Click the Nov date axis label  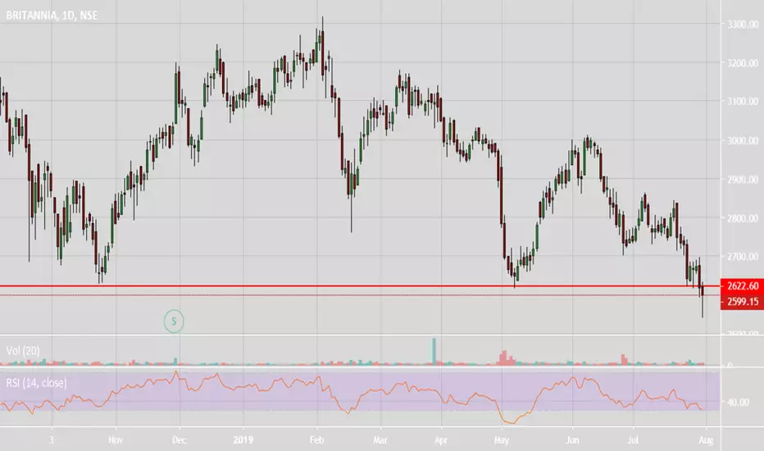[116, 440]
